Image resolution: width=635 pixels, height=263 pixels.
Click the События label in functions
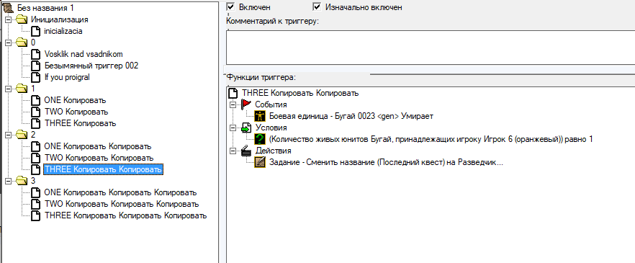271,104
